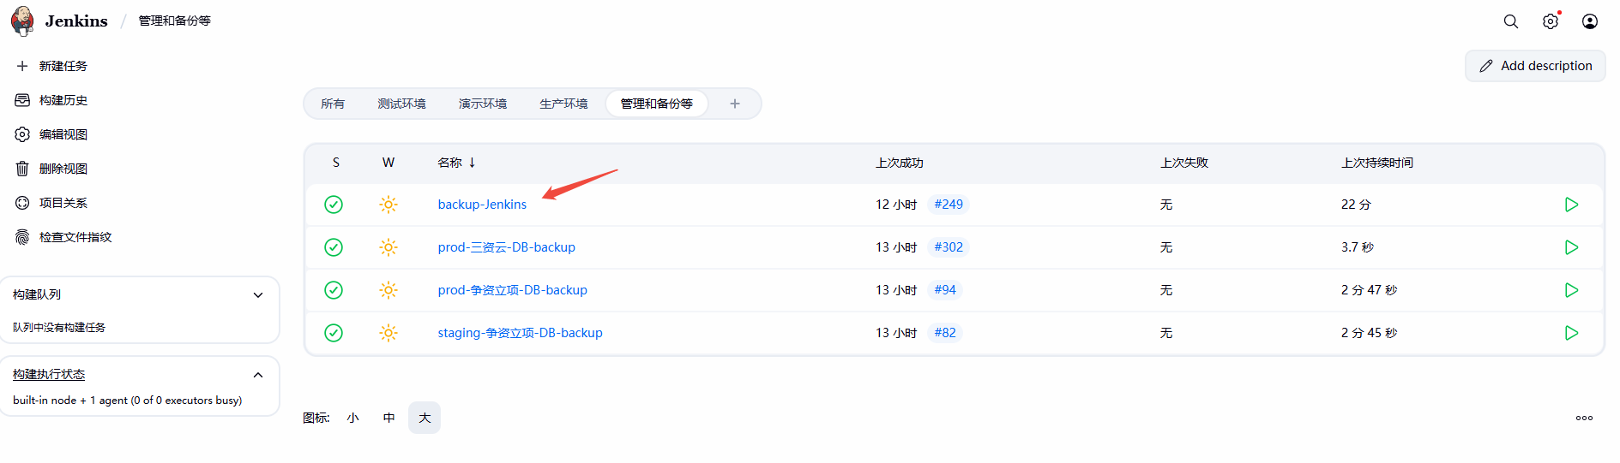The height and width of the screenshot is (463, 1620).
Task: Open build #82 link
Action: [x=945, y=333]
